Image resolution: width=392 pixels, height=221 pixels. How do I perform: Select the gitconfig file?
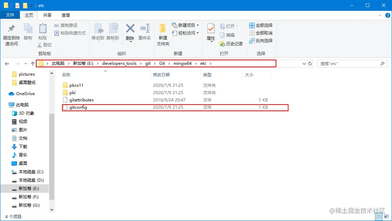coord(78,107)
